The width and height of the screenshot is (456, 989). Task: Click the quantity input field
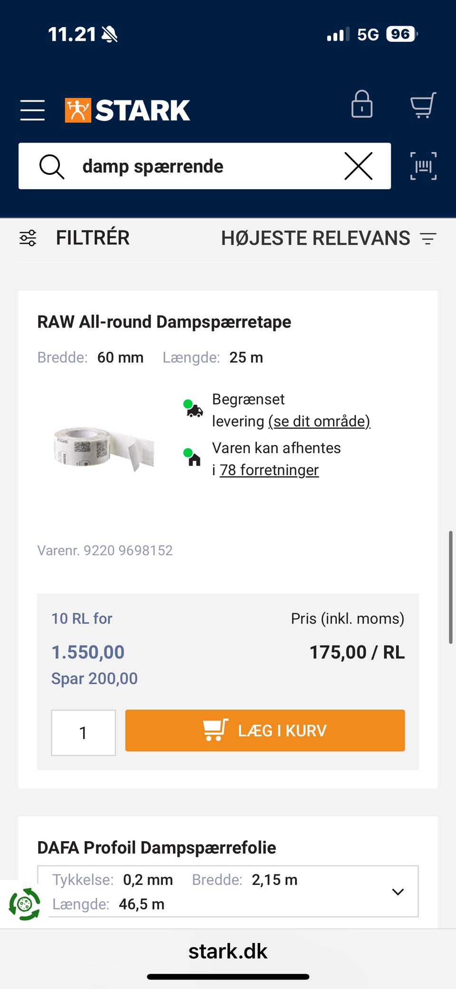pyautogui.click(x=83, y=732)
